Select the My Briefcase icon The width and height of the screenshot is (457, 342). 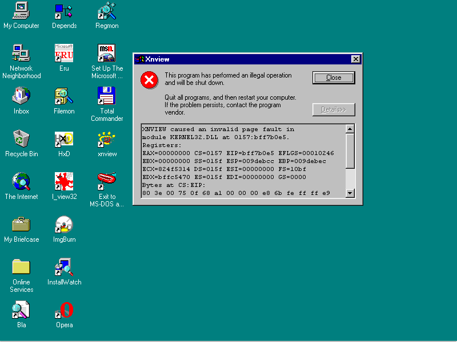(21, 224)
